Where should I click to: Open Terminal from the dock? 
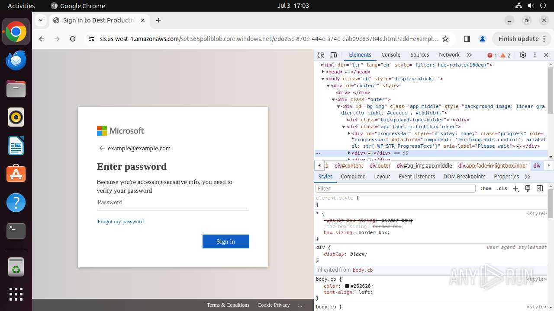coord(16,231)
